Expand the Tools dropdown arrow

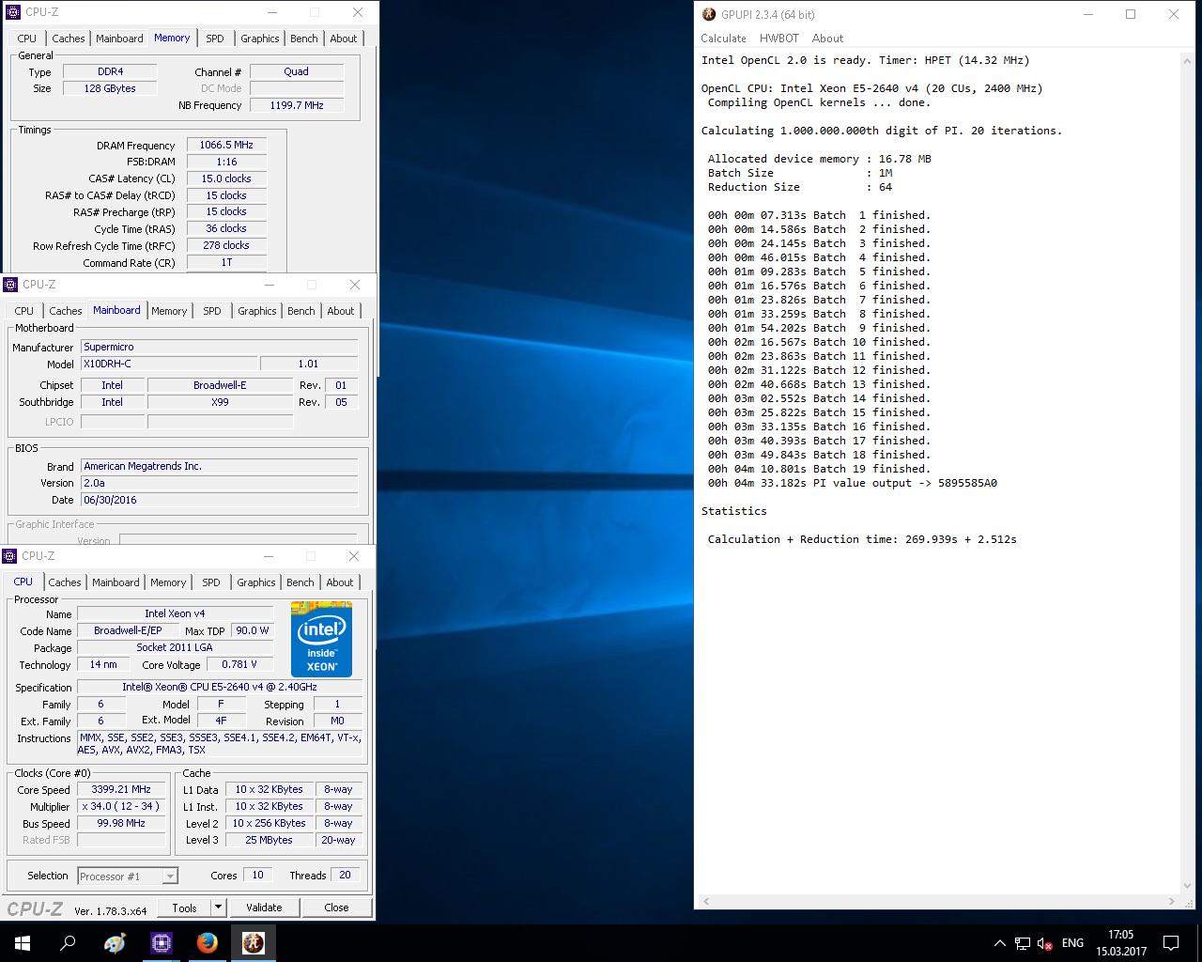tap(218, 908)
